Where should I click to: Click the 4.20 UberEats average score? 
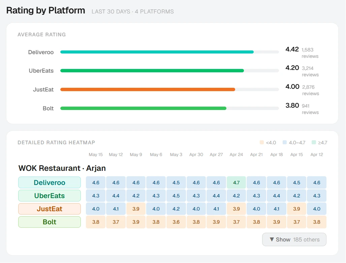tap(292, 68)
